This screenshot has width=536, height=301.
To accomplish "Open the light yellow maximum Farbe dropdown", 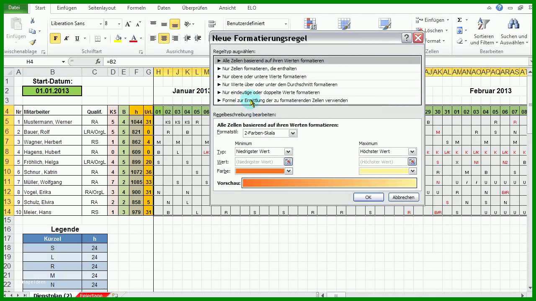I will [x=412, y=171].
